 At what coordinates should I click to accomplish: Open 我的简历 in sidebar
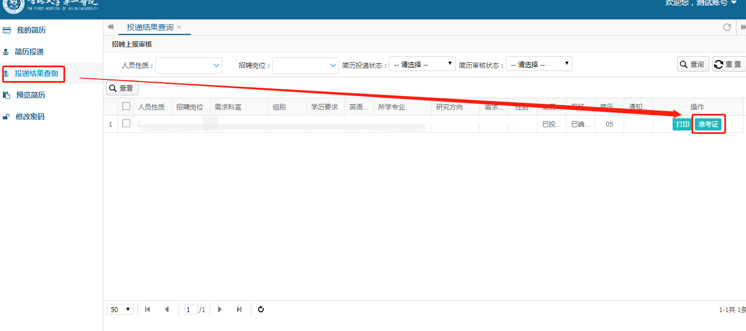[31, 30]
